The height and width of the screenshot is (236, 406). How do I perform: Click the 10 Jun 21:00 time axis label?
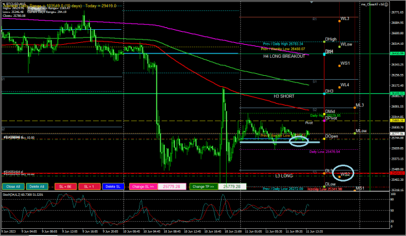tap(233, 231)
